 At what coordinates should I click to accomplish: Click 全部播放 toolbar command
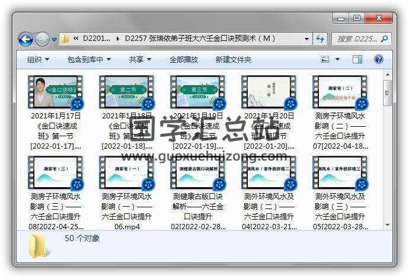click(184, 59)
